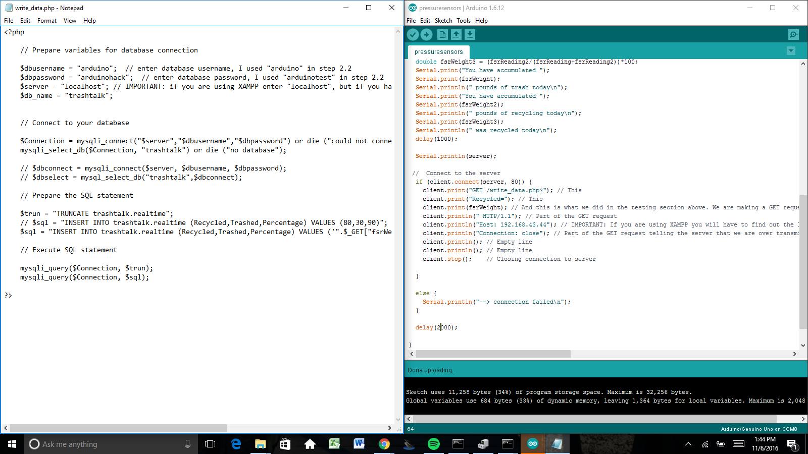Click the Arduino editor scroll down arrow
Screen dimensions: 808x454
coord(803,346)
